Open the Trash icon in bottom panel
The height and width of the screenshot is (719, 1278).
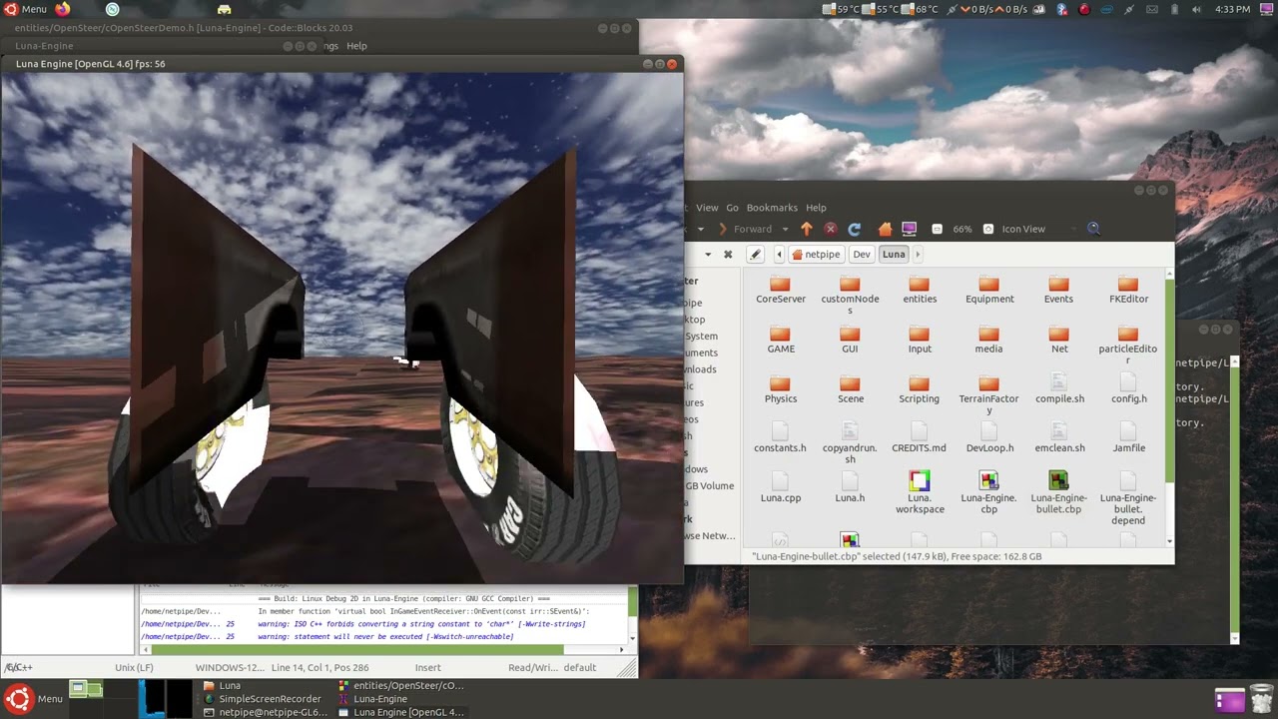(x=1262, y=699)
